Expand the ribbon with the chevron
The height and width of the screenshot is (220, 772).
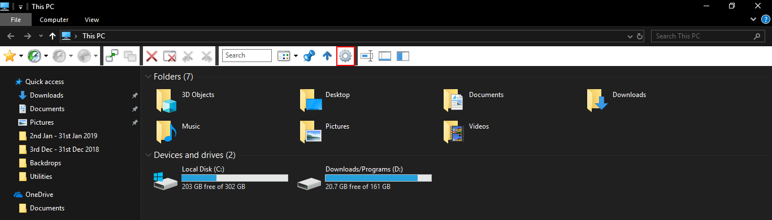tap(753, 19)
